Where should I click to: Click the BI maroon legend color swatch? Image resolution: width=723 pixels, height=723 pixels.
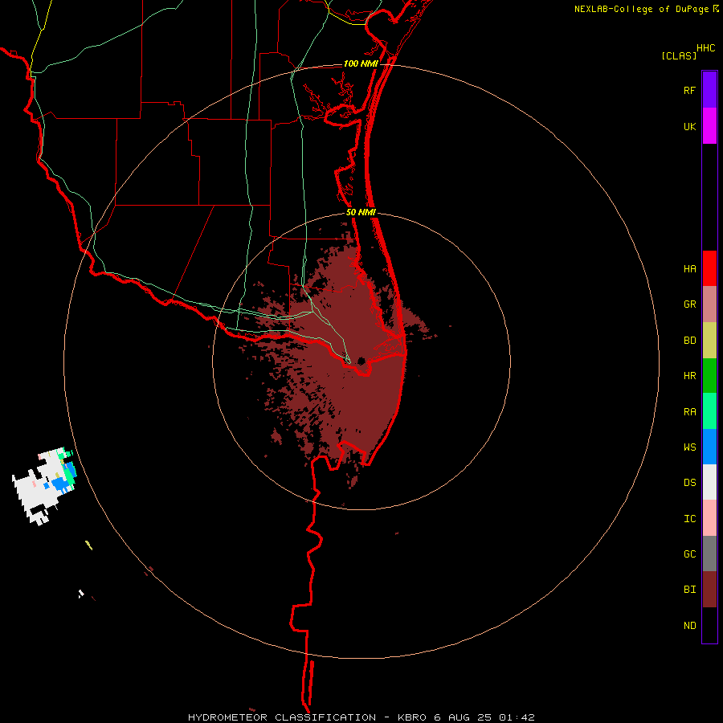tap(709, 590)
